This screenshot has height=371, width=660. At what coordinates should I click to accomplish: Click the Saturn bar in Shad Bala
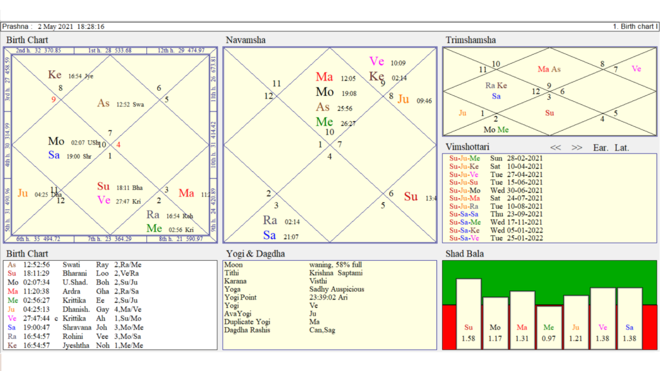(630, 318)
